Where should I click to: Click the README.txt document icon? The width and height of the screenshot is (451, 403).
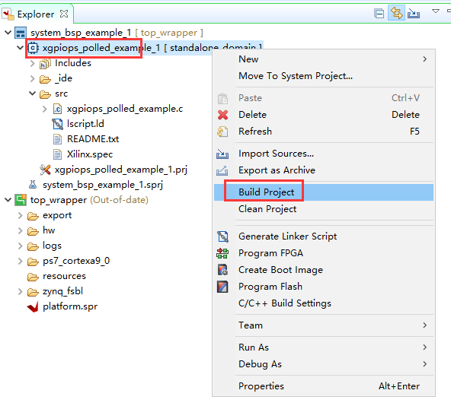(57, 139)
